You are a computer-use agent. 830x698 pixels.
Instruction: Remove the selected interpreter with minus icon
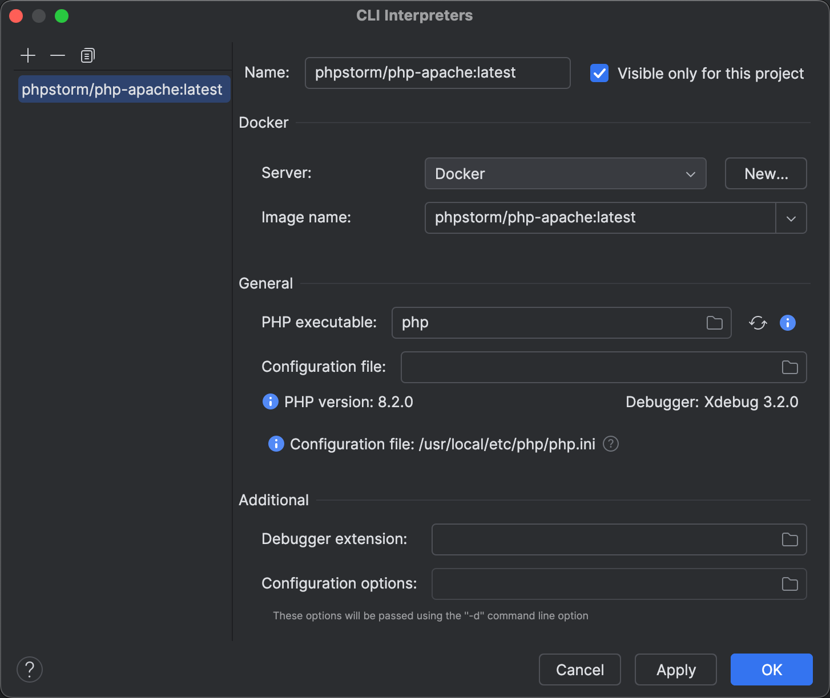[58, 55]
